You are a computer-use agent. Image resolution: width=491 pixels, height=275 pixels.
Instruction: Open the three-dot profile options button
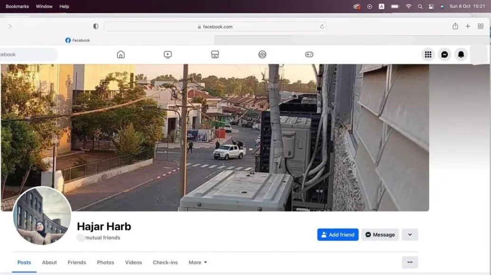pos(410,262)
